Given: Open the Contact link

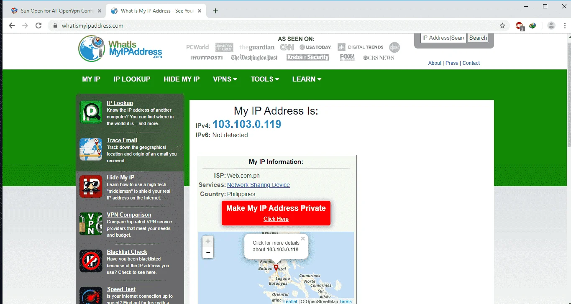Looking at the screenshot, I should click(x=471, y=63).
